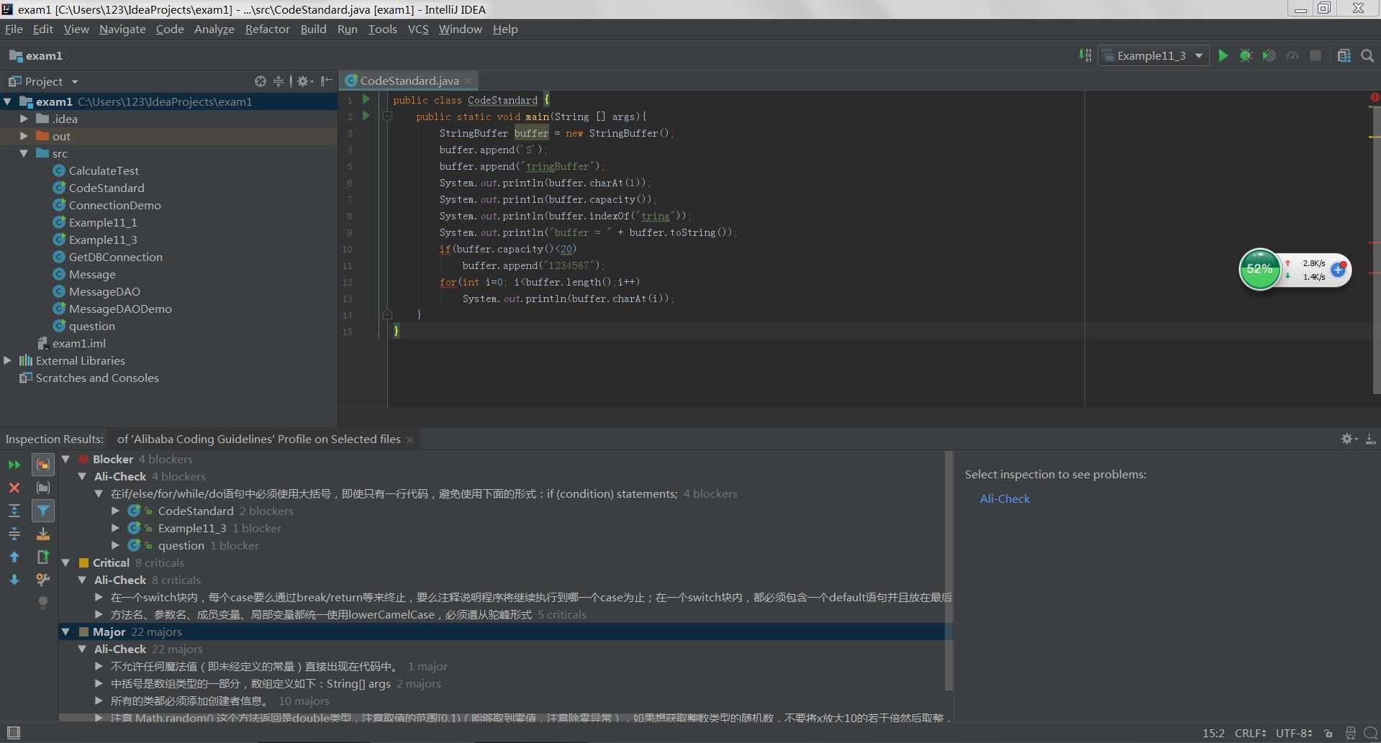1381x743 pixels.
Task: Click the Ali-Check link in details pane
Action: (x=1005, y=498)
